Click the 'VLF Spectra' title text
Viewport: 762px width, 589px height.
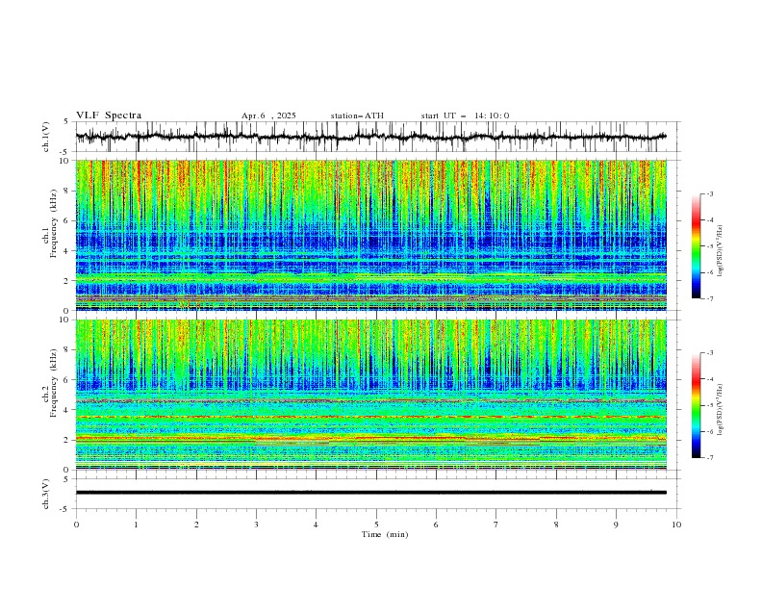tap(109, 115)
